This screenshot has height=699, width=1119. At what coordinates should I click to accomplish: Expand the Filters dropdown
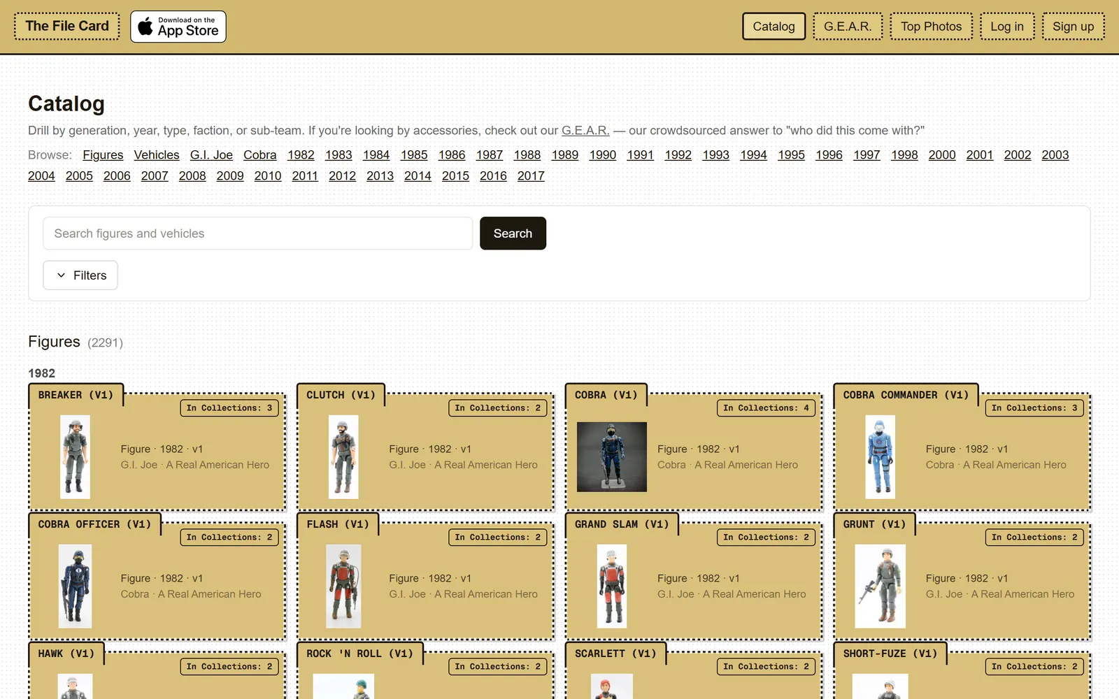click(x=80, y=275)
